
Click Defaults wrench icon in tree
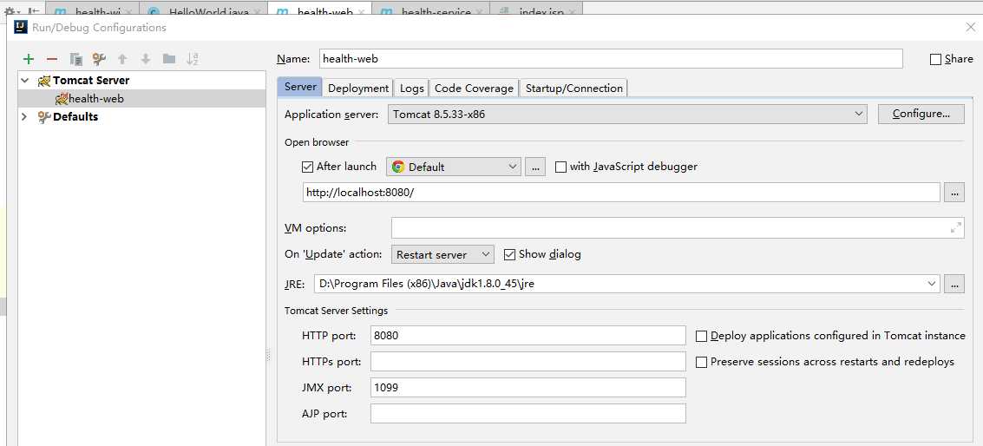(x=44, y=116)
